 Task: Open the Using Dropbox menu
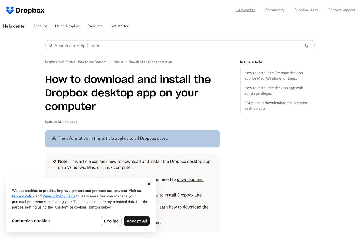(67, 26)
